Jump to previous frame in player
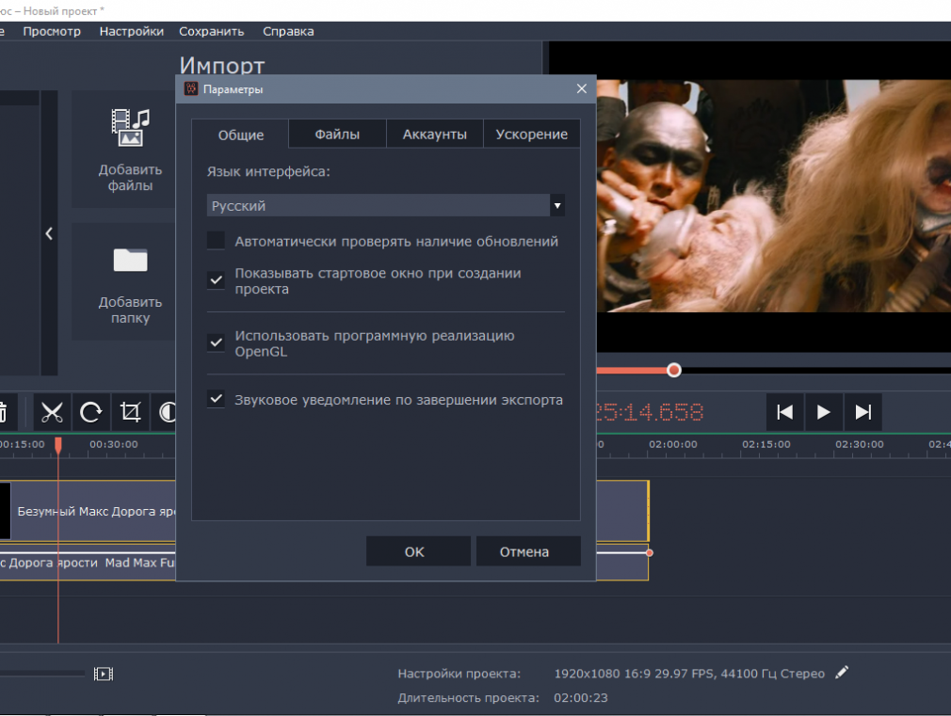This screenshot has width=951, height=716. (785, 412)
